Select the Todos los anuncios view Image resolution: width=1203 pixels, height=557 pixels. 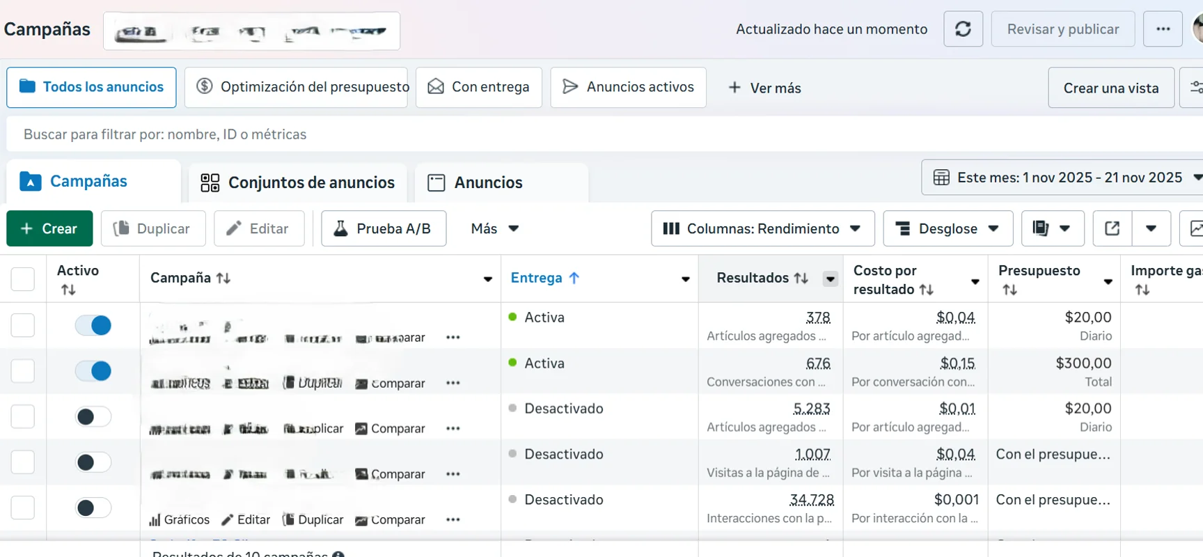click(x=91, y=87)
